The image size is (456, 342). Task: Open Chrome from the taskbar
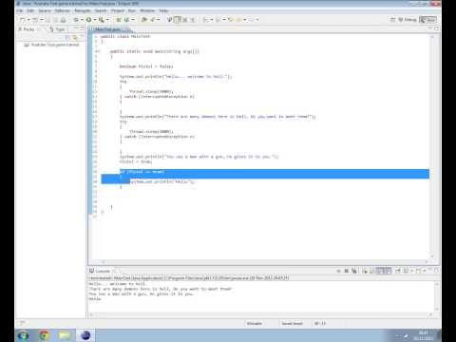coord(44,335)
